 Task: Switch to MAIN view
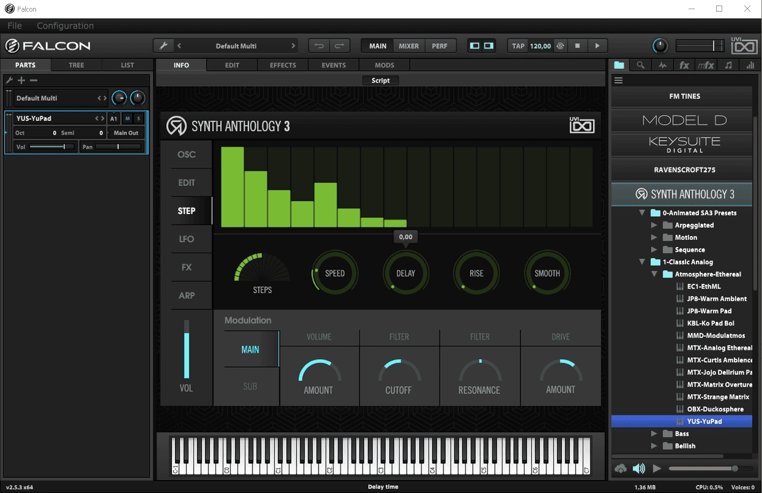point(378,46)
